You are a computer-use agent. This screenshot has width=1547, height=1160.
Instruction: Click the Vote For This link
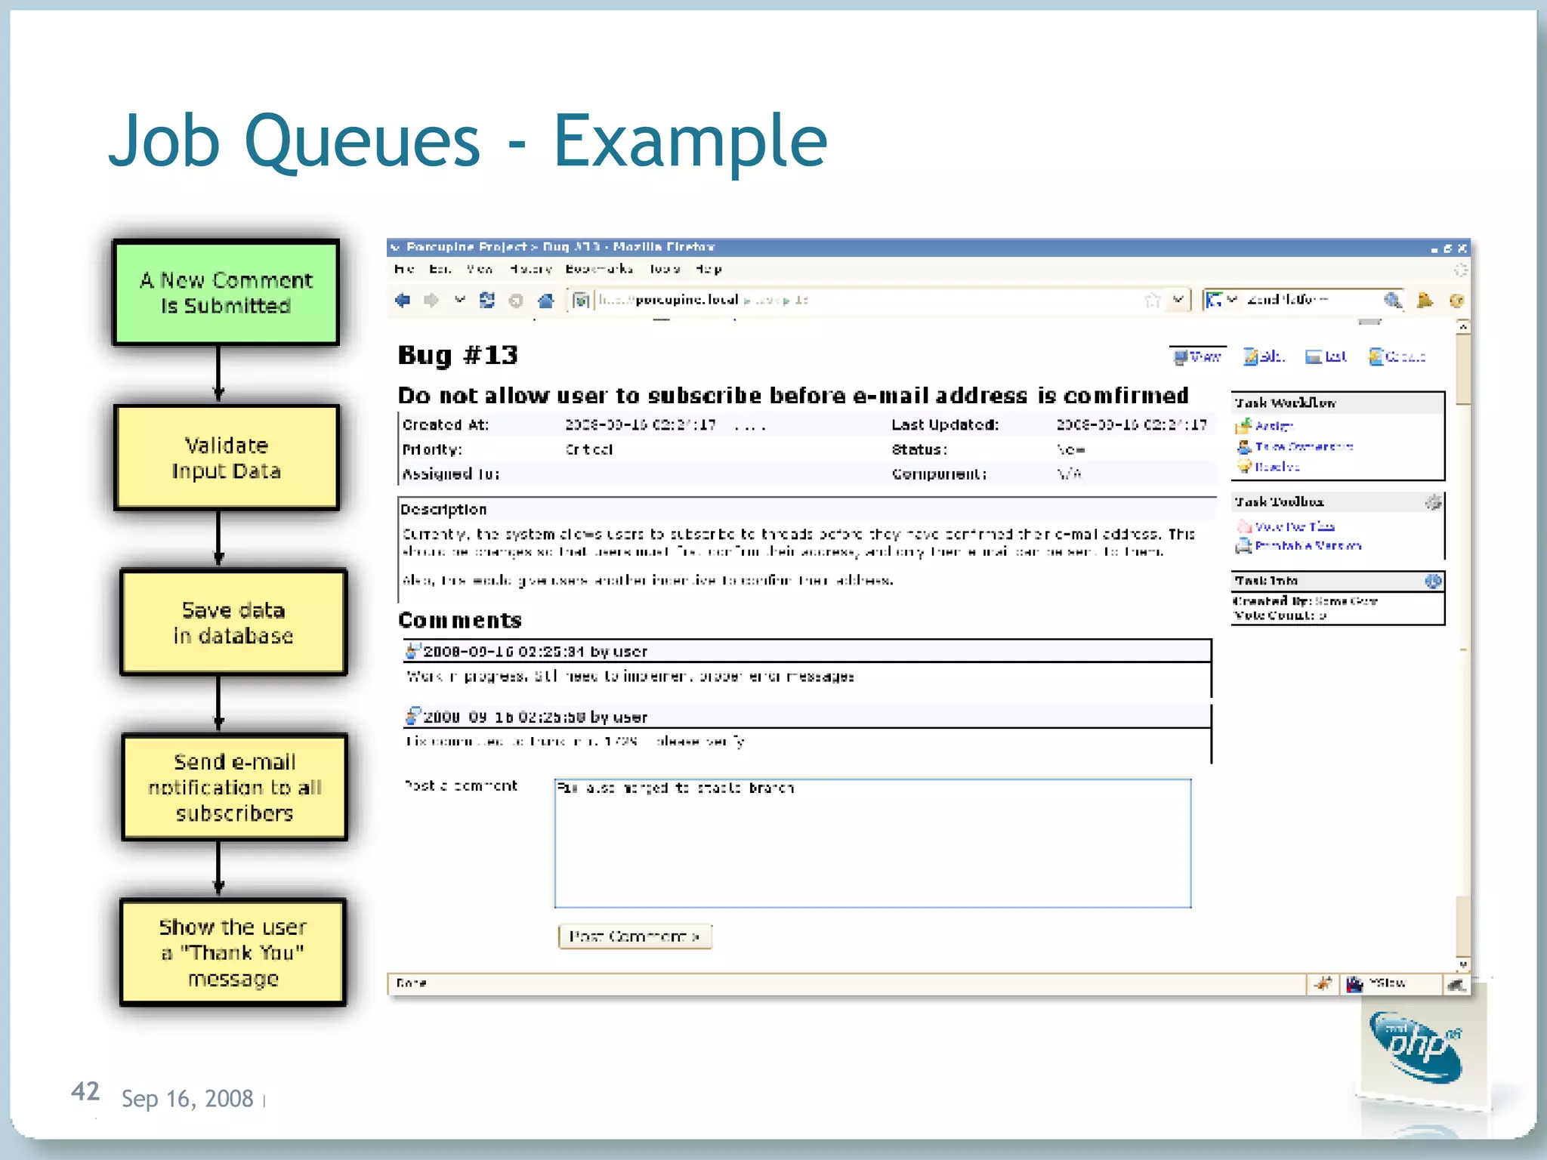[1295, 526]
